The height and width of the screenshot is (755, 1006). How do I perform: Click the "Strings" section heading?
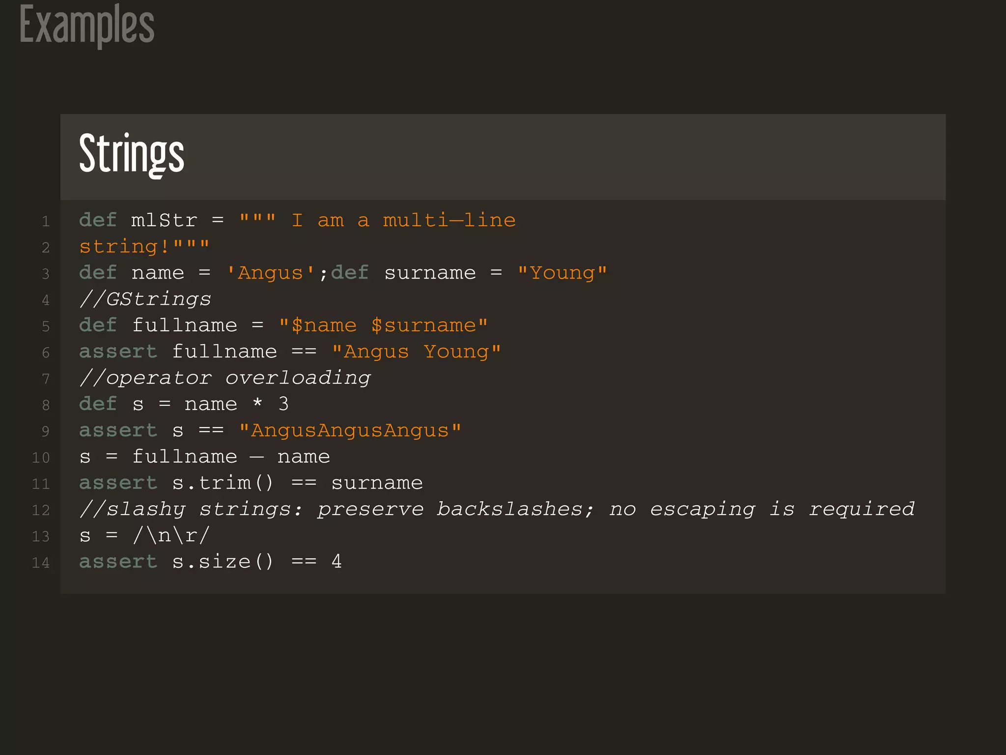(132, 154)
